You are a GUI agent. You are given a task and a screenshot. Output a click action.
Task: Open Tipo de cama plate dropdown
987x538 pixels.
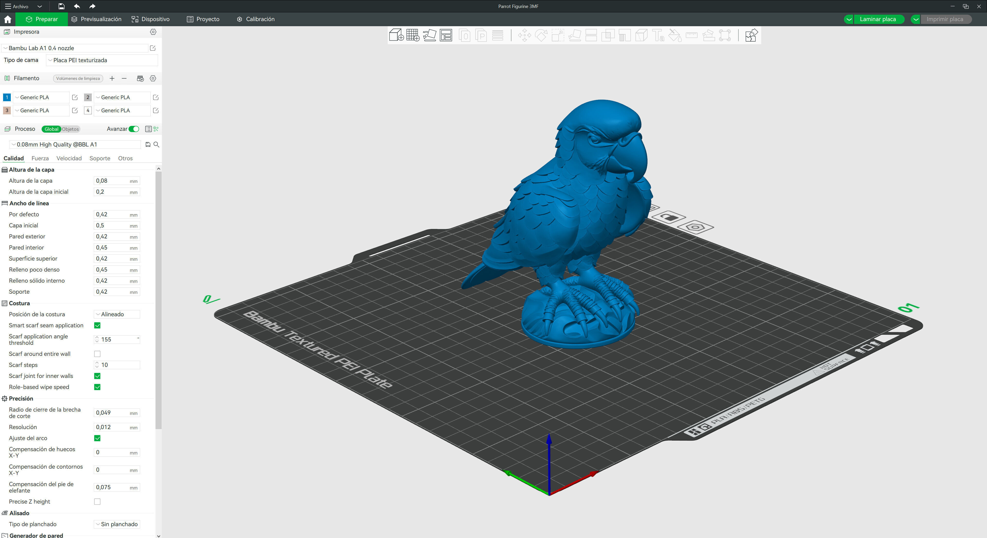coord(102,60)
